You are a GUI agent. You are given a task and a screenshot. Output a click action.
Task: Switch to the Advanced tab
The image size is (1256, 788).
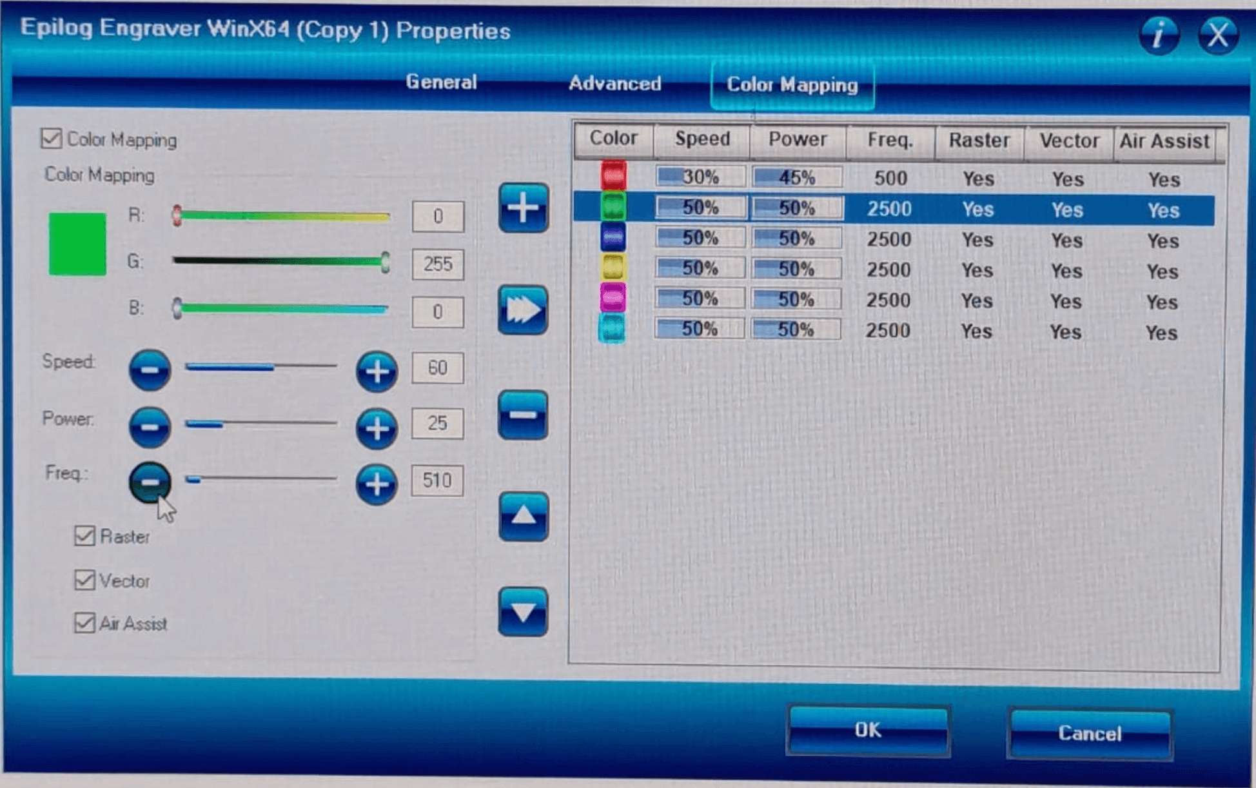pos(614,83)
